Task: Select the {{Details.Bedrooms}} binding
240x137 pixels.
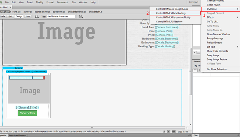Action: (x=167, y=39)
